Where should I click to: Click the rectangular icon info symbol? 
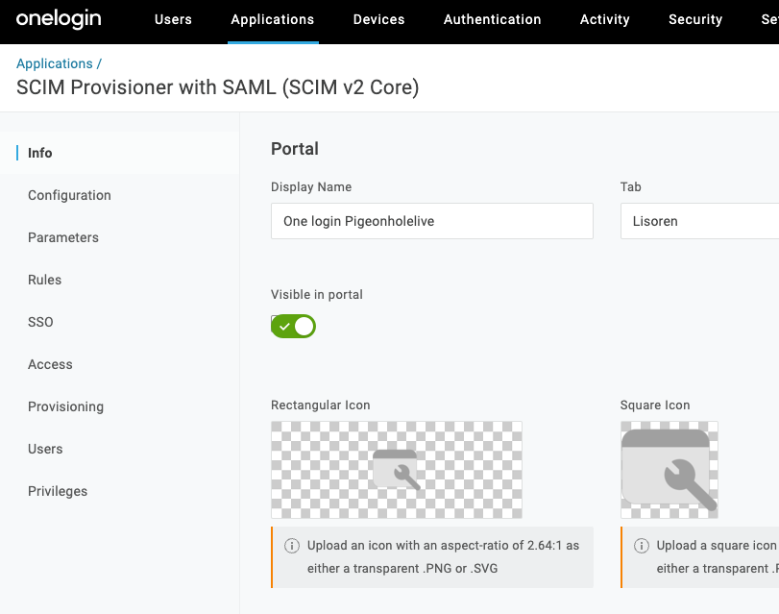point(292,546)
